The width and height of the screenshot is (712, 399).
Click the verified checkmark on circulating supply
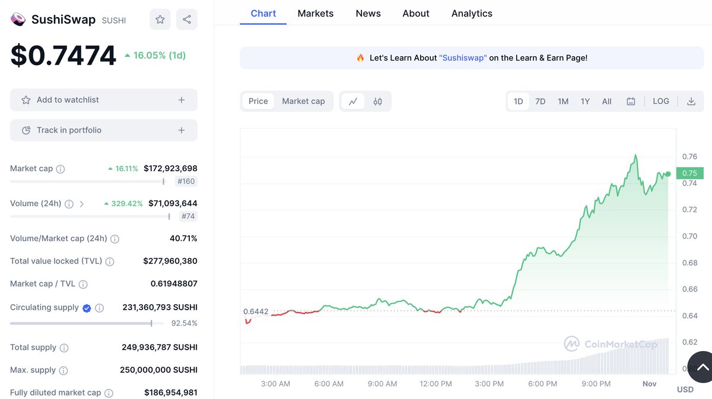(x=86, y=307)
